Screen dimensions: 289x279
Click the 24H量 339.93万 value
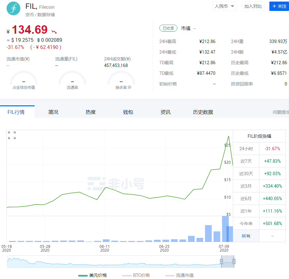(x=278, y=41)
